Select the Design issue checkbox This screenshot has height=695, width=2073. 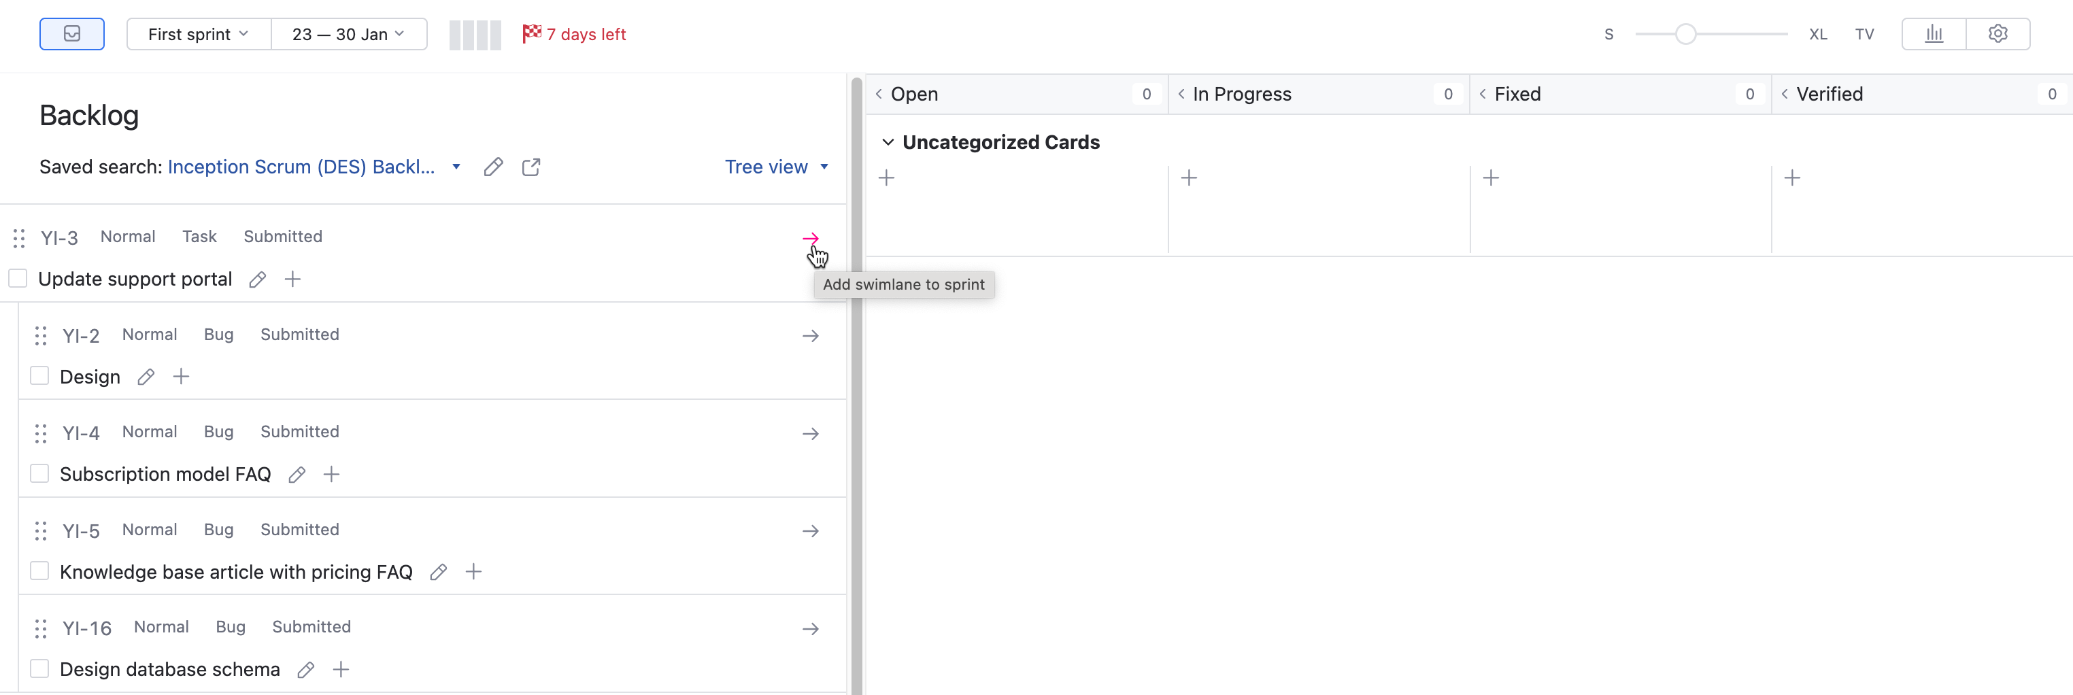click(x=39, y=377)
